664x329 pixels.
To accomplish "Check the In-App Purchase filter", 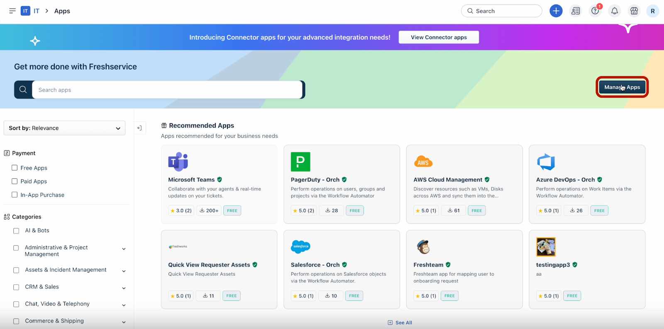I will pyautogui.click(x=15, y=195).
